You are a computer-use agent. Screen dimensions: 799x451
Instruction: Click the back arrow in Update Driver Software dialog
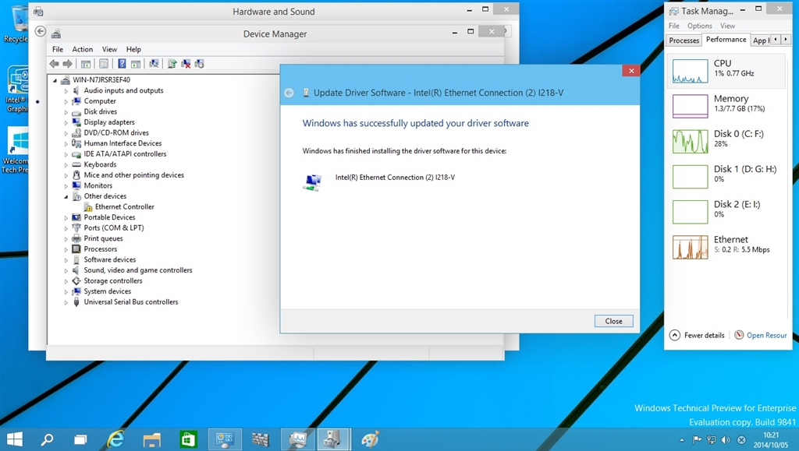click(x=289, y=93)
